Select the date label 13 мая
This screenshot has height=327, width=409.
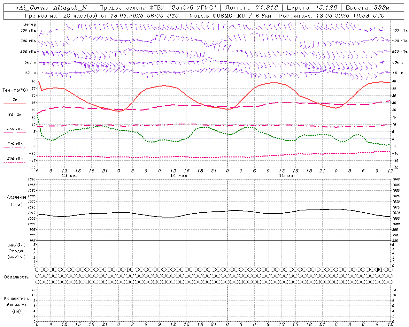(70, 176)
